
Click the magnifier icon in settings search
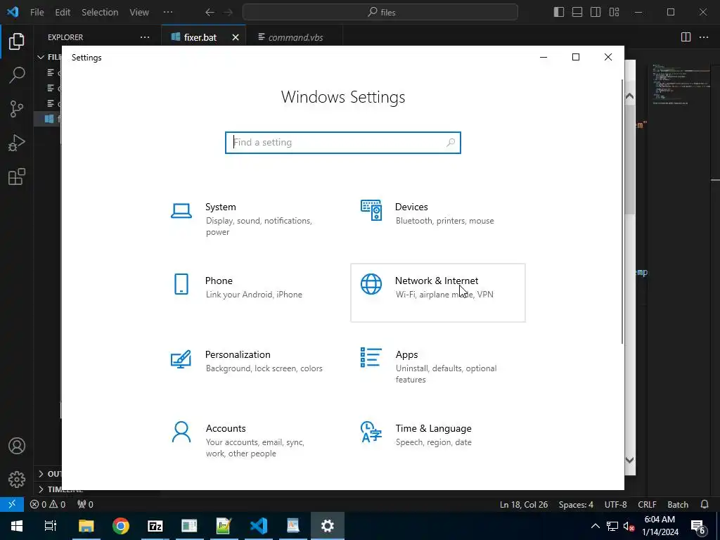tap(451, 142)
